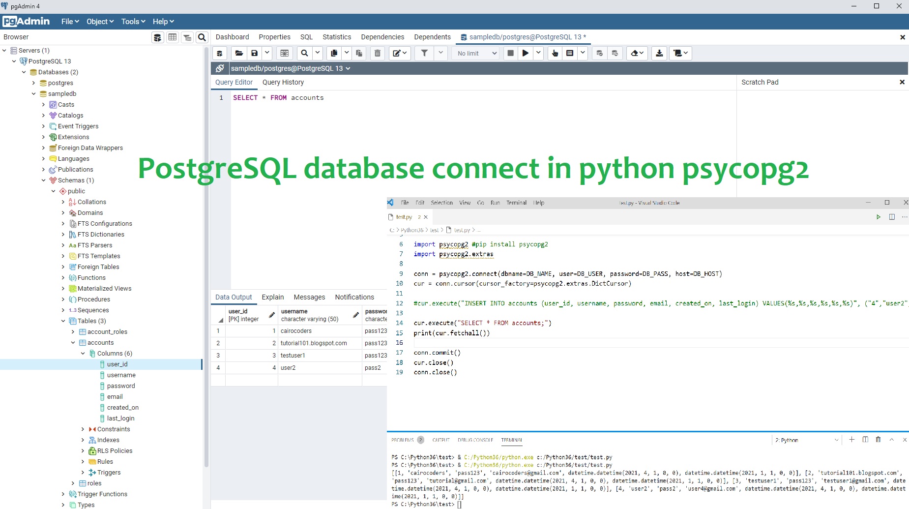Click the cairocoders username cell
The width and height of the screenshot is (909, 509).
(320, 331)
